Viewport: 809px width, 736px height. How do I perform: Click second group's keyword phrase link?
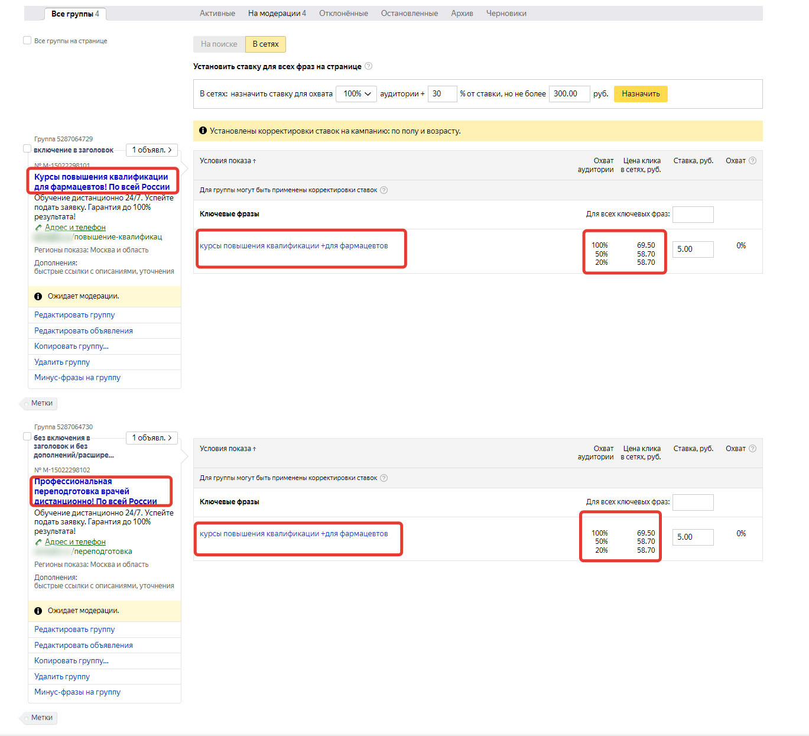tap(294, 534)
